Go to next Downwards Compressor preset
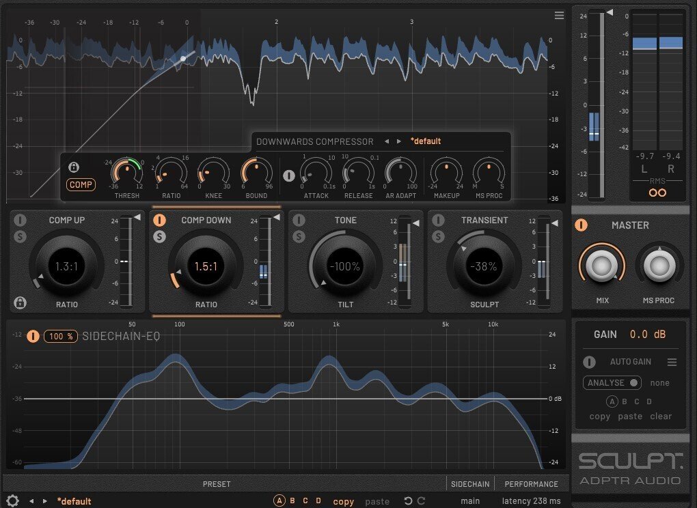 399,141
